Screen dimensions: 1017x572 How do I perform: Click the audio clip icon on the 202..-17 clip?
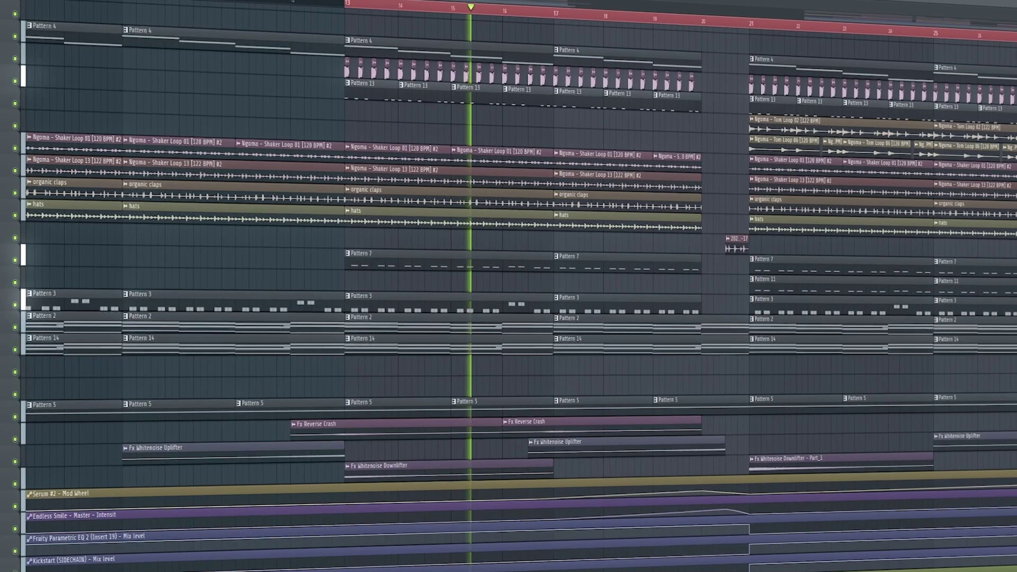click(728, 239)
